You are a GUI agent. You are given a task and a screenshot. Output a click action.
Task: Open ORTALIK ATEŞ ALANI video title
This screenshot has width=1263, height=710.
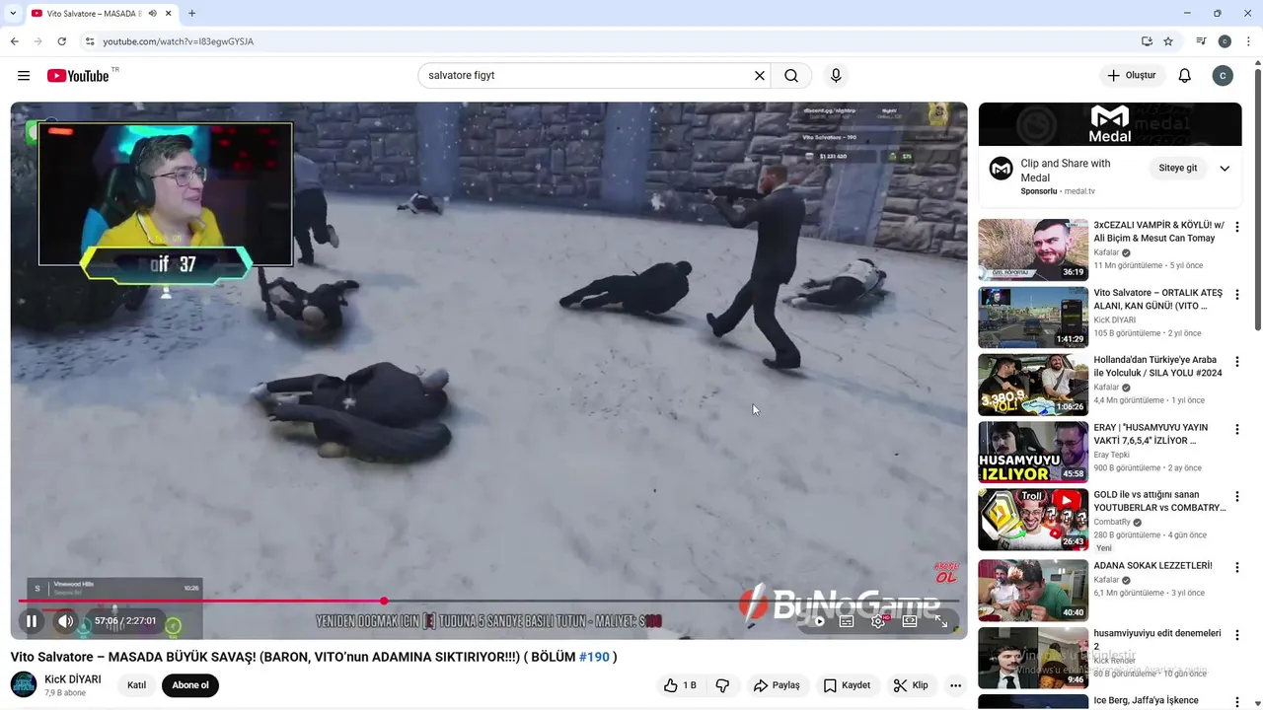[1158, 299]
